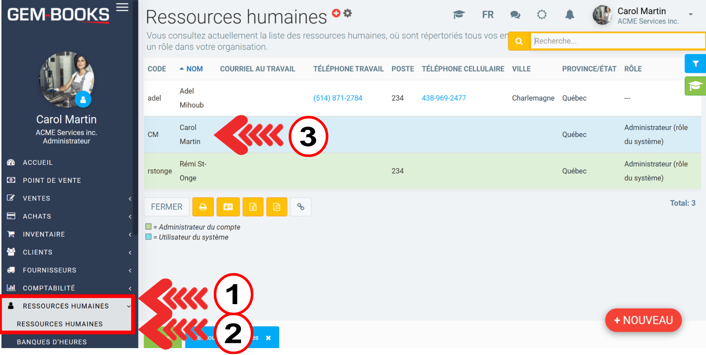Click the + NOUVEAU button
Viewport: 706px width, 355px height.
click(643, 320)
